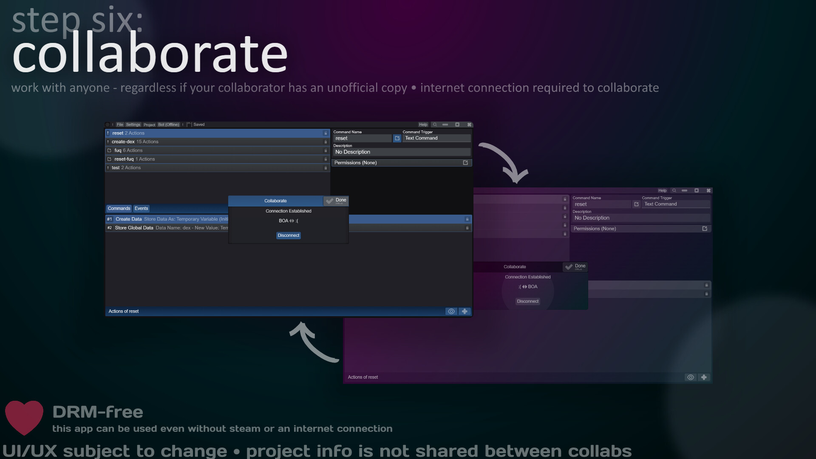The width and height of the screenshot is (816, 459).
Task: Delete the "fuq" command via its trash icon
Action: pos(326,150)
